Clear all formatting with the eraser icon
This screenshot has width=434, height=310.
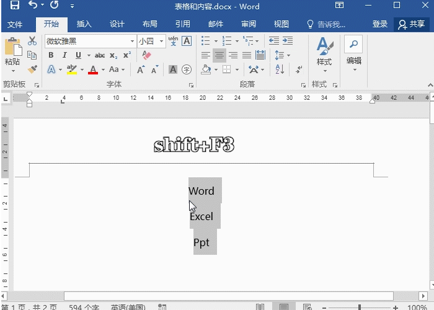click(x=146, y=55)
